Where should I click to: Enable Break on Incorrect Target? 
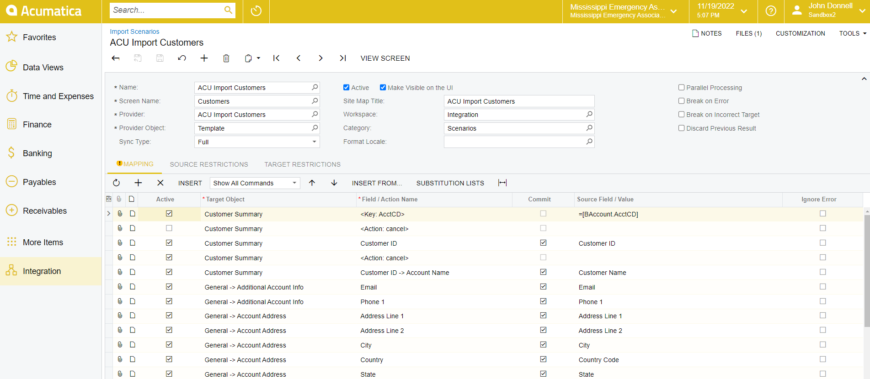click(681, 114)
